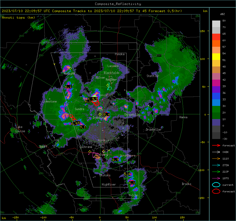Click the 9.9 storm top label near Innisfail

pyautogui.click(x=95, y=99)
